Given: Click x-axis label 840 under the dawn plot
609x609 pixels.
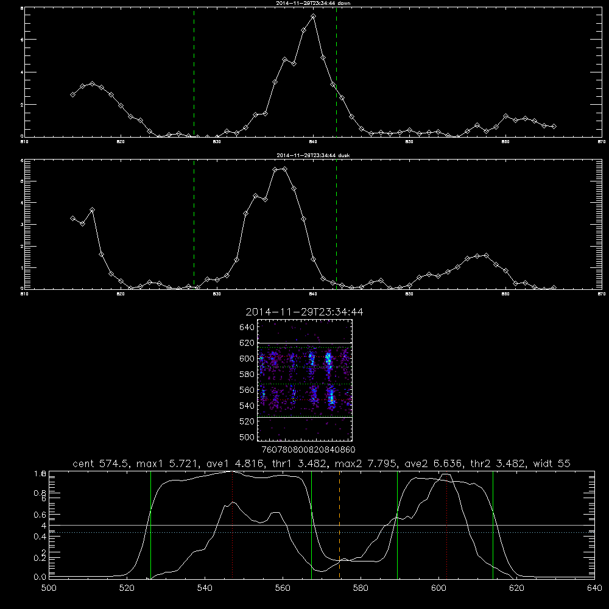Looking at the screenshot, I should (314, 142).
